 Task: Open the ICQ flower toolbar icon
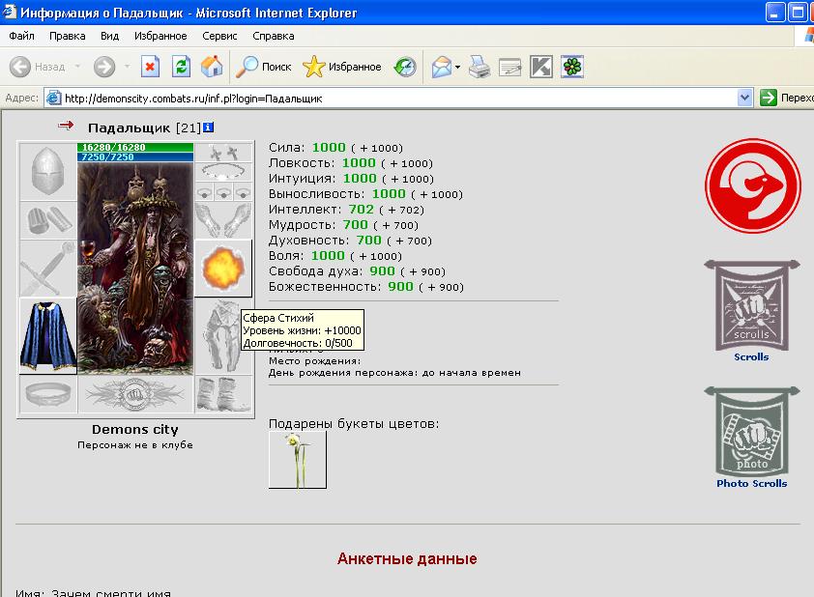(572, 67)
